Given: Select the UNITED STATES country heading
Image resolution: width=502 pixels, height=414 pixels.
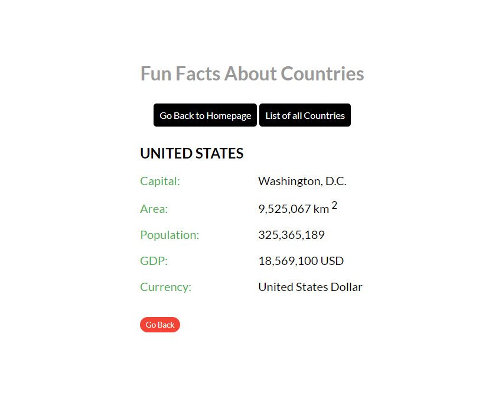Looking at the screenshot, I should pyautogui.click(x=191, y=154).
